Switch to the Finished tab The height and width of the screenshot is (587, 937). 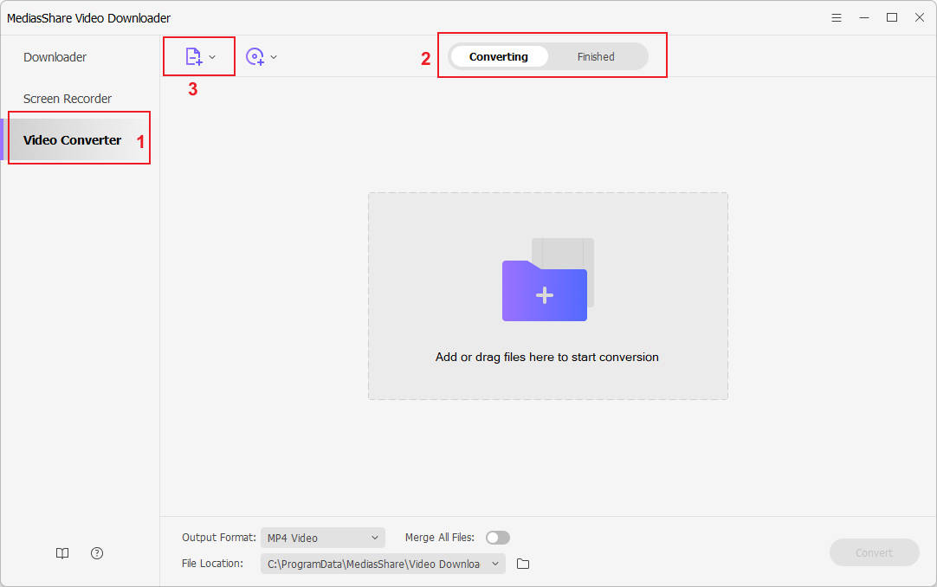pyautogui.click(x=596, y=57)
